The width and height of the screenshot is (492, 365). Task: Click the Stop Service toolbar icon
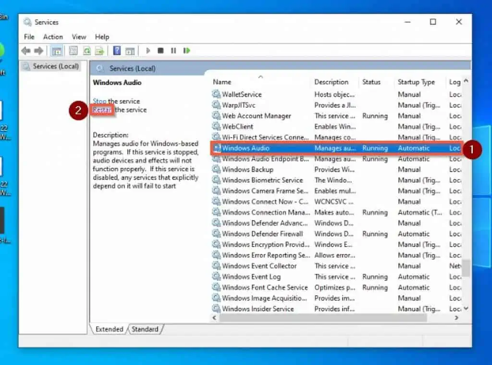coord(160,50)
